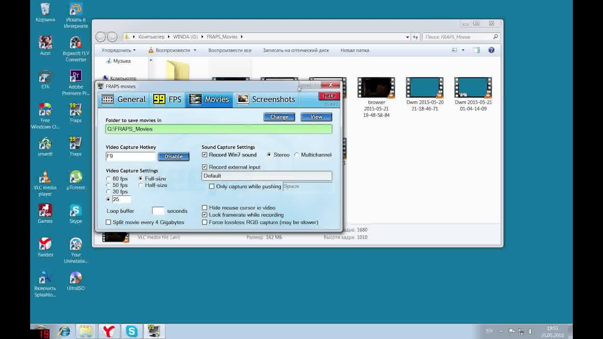Click the Disable hotkey button
The height and width of the screenshot is (339, 603).
click(x=173, y=156)
